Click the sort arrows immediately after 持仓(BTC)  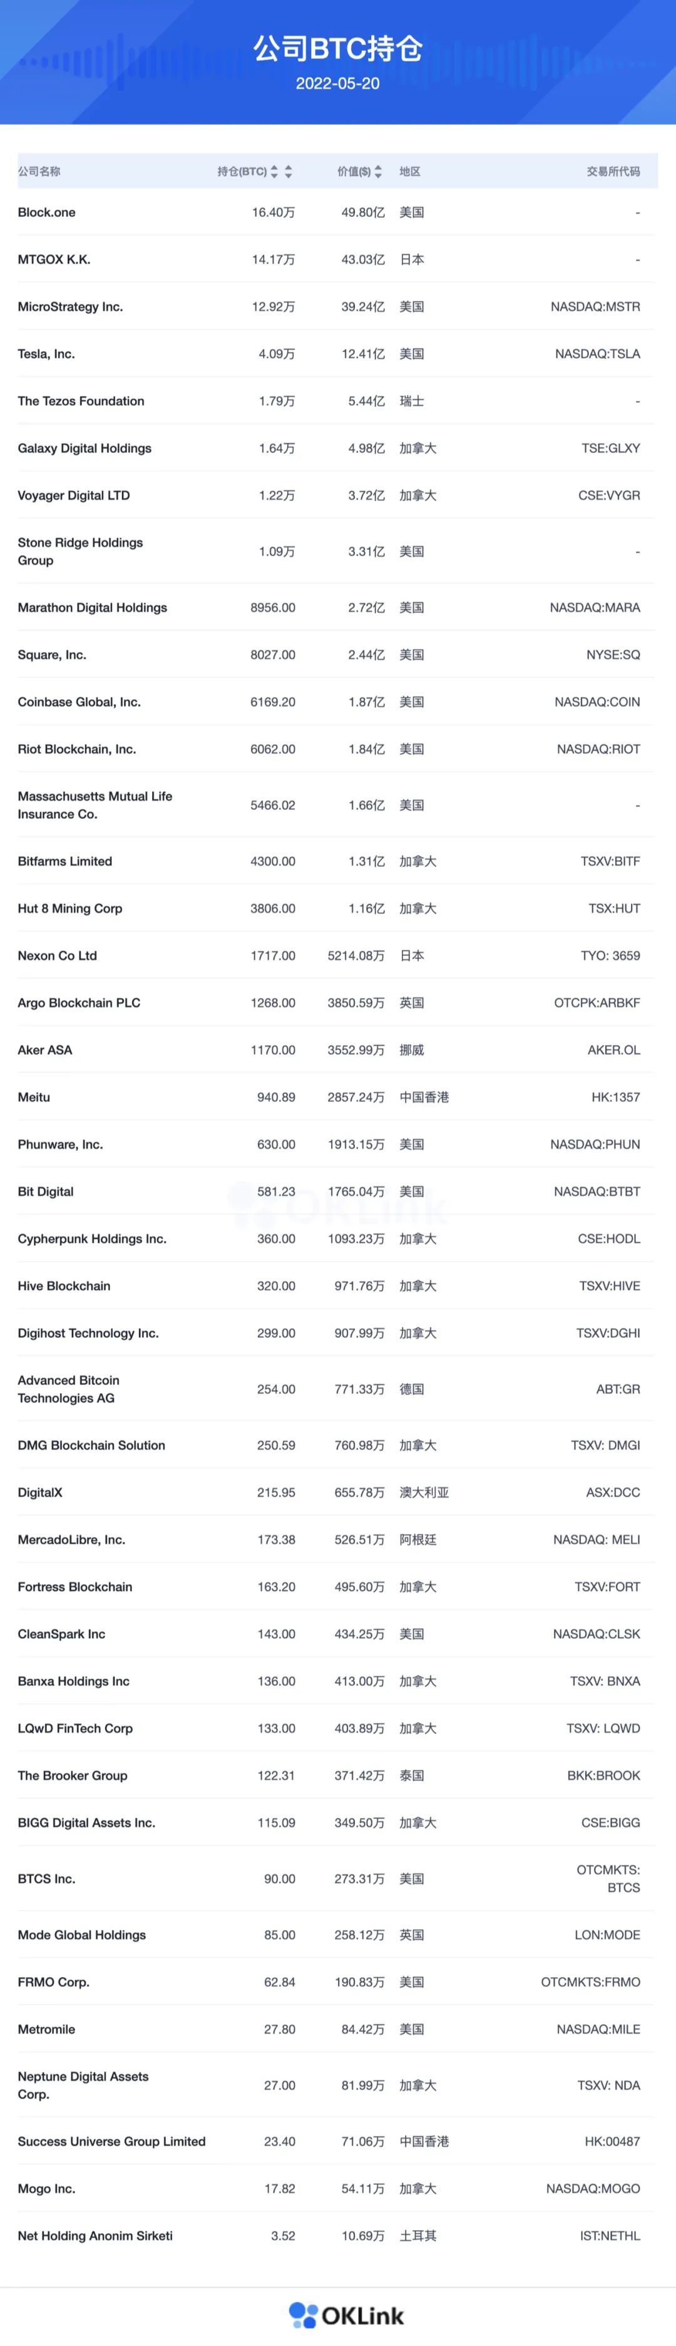(x=274, y=171)
